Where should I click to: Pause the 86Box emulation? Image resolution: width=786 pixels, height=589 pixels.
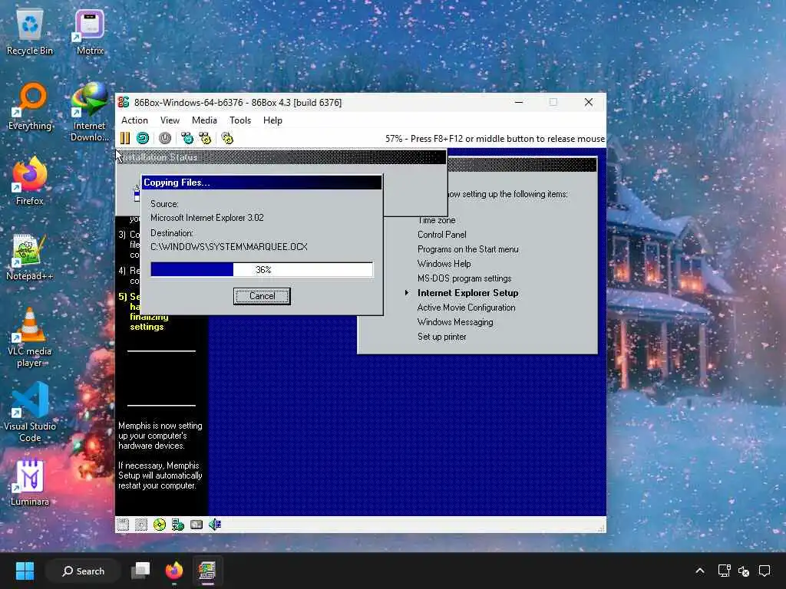pyautogui.click(x=125, y=138)
